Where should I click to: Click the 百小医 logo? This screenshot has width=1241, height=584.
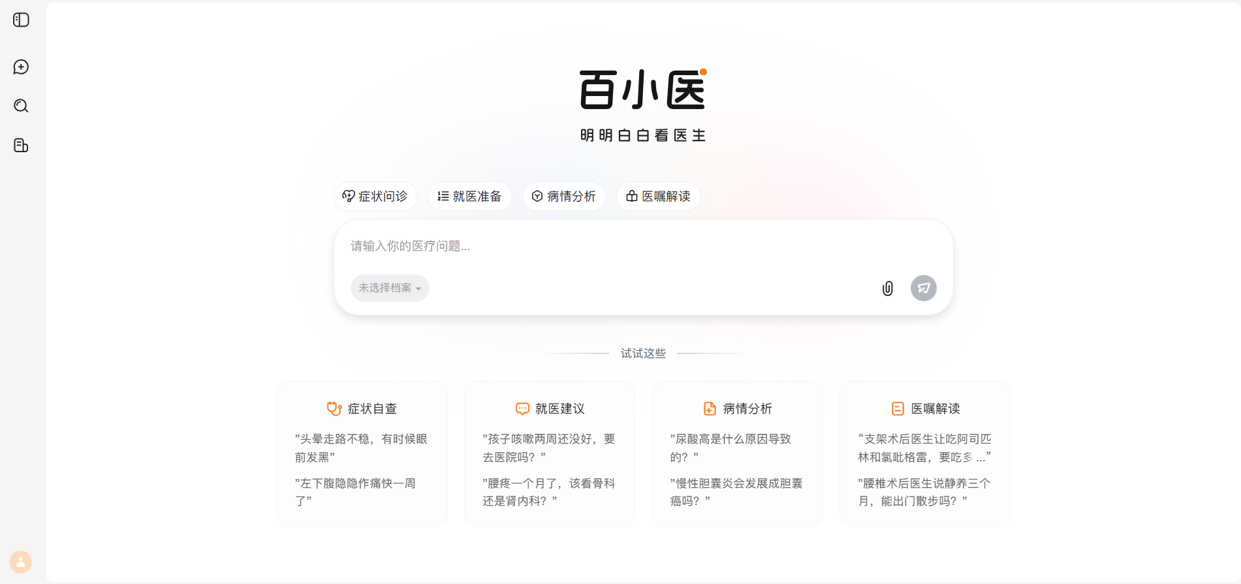click(643, 89)
